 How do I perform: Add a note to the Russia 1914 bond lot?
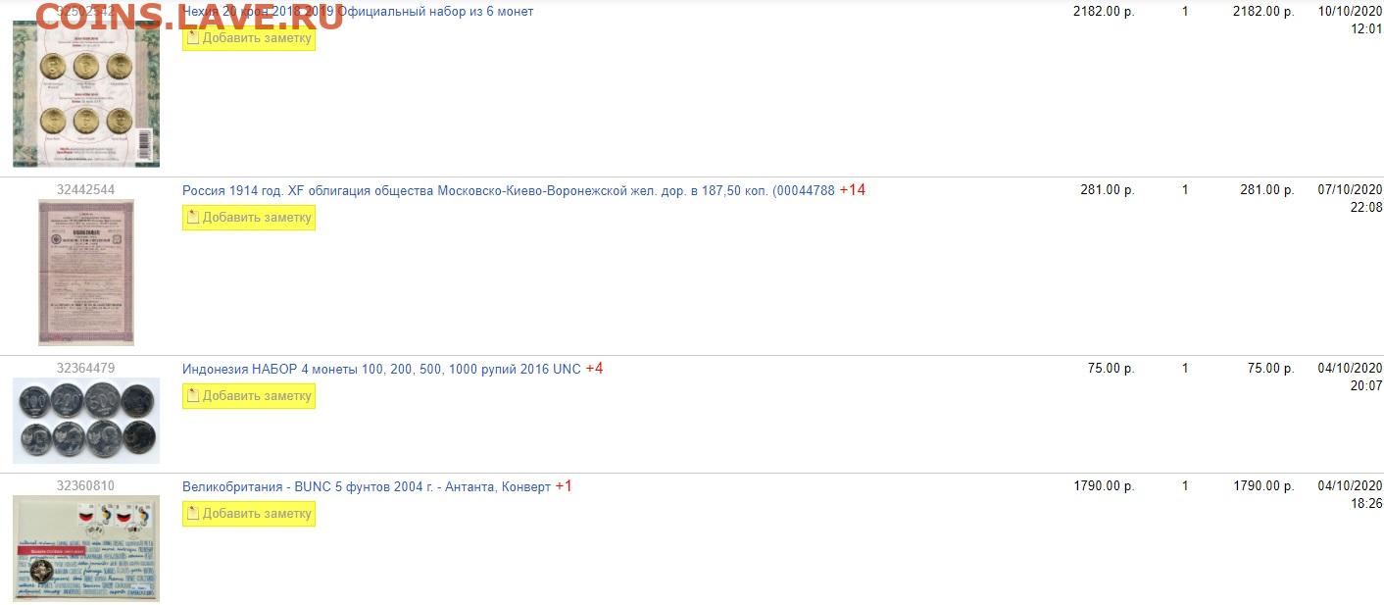tap(249, 218)
